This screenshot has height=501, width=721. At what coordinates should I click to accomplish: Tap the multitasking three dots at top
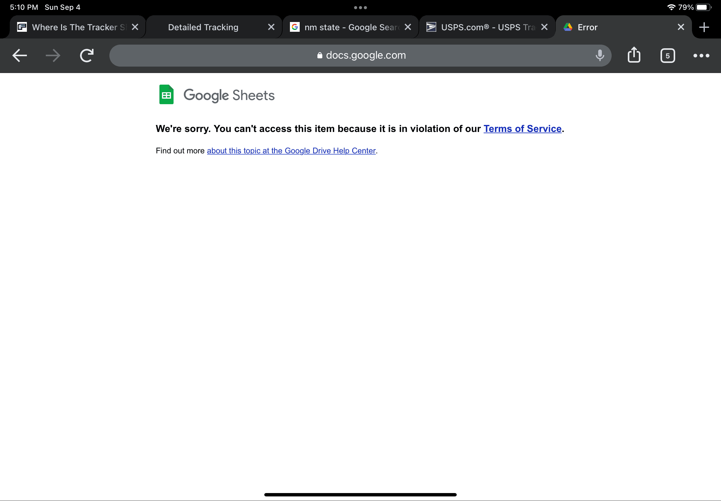(x=360, y=8)
